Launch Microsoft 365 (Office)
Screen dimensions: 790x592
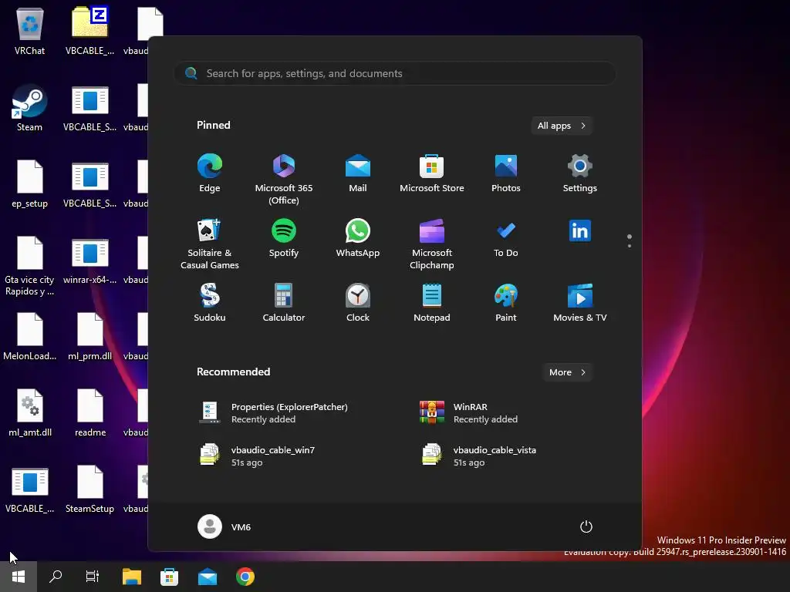(284, 179)
